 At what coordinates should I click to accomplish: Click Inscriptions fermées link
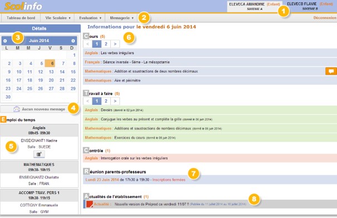coord(169,180)
